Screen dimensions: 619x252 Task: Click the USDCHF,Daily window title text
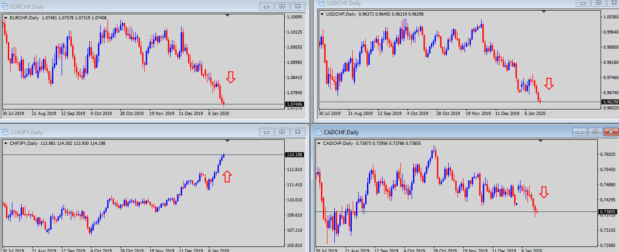(x=345, y=3)
